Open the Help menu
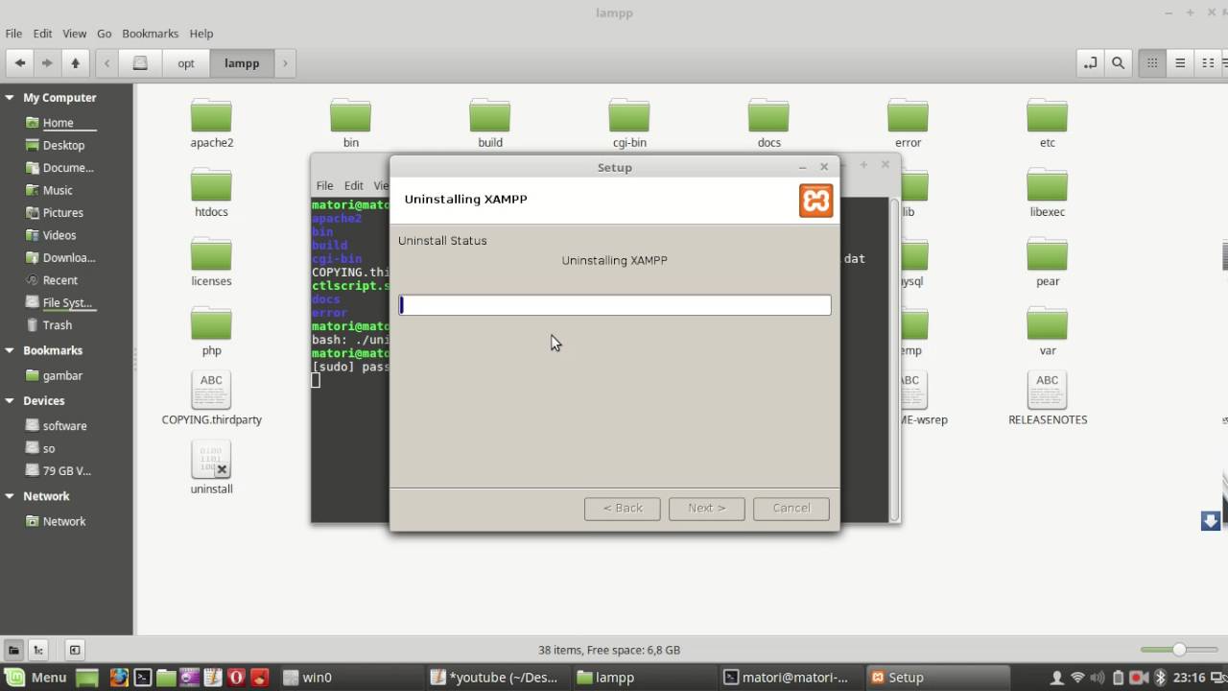The width and height of the screenshot is (1228, 691). click(201, 34)
